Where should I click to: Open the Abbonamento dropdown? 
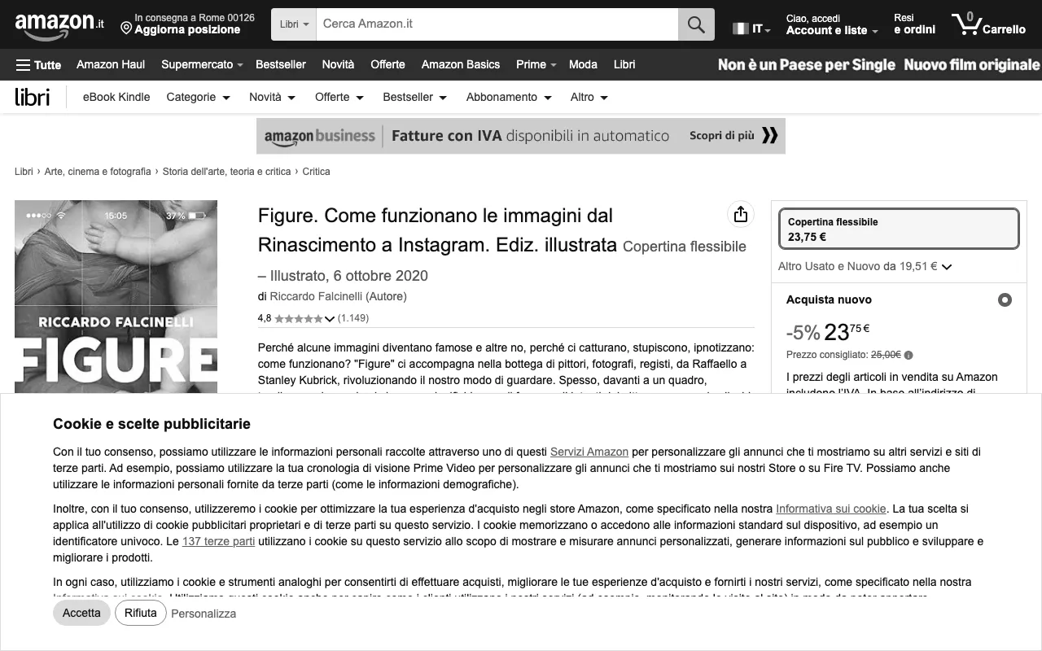tap(509, 97)
